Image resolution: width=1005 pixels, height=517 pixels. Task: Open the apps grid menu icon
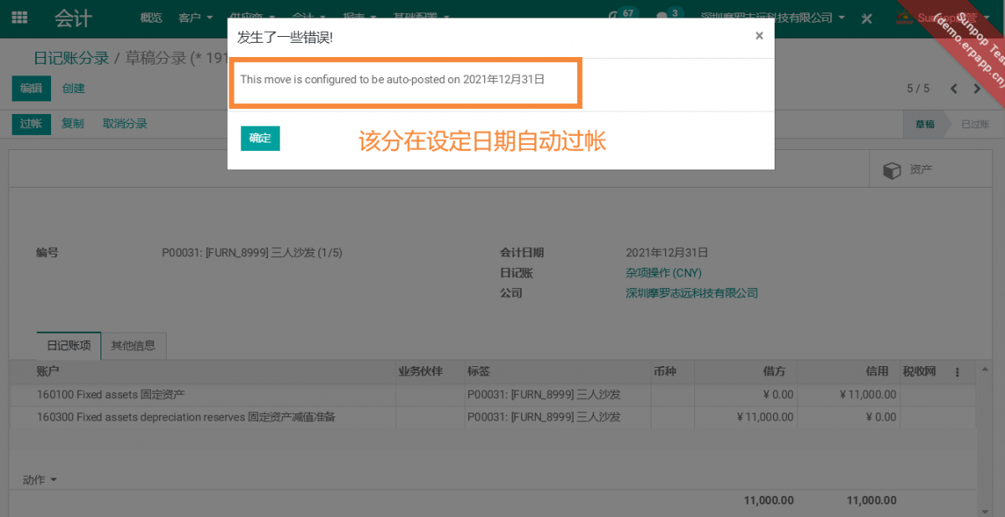click(x=19, y=18)
